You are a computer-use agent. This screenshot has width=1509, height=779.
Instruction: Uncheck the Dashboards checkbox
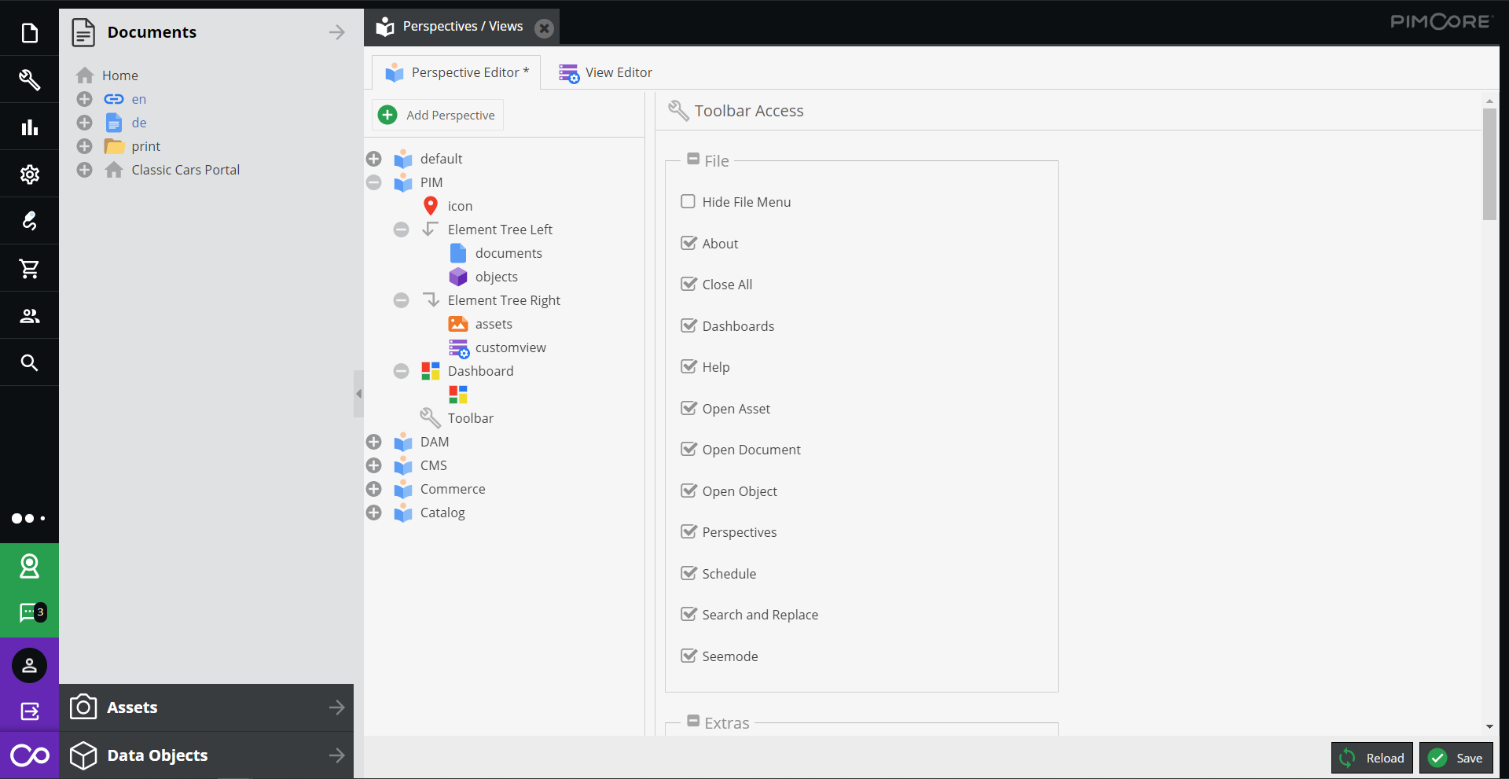(688, 325)
